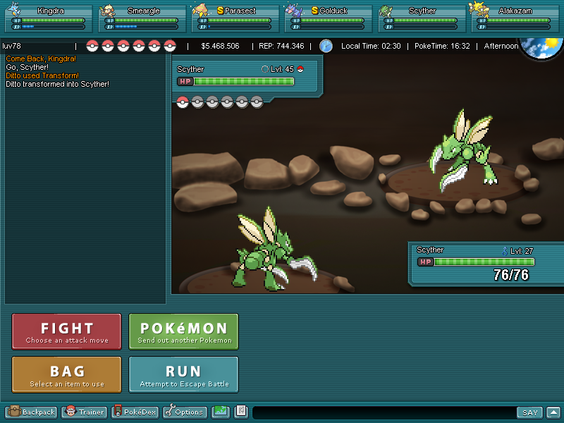The width and height of the screenshot is (564, 423).
Task: Select Alakazam party slot
Action: 515,18
